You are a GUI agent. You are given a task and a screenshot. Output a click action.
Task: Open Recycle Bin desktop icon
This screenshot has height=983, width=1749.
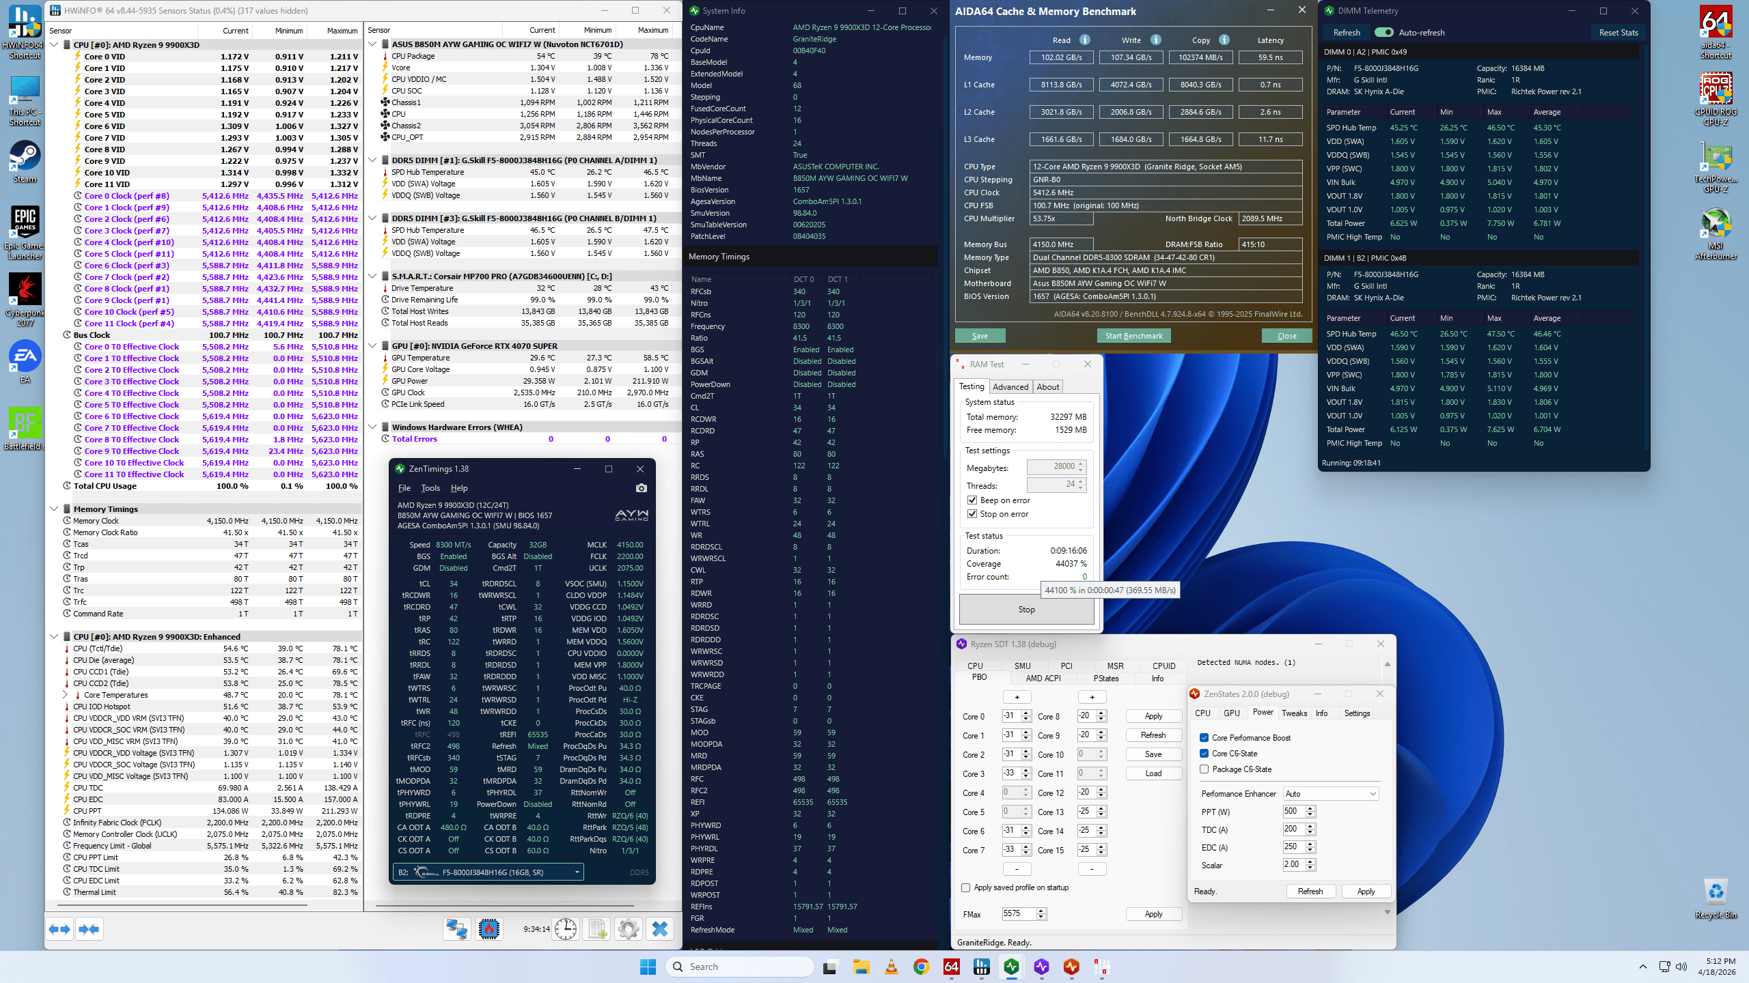click(1716, 898)
